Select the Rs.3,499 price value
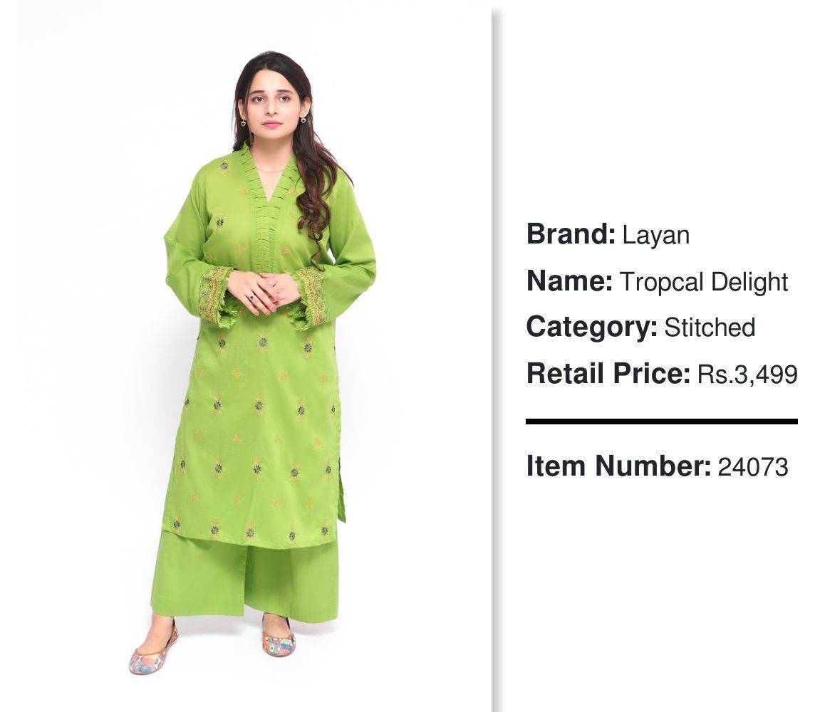Image resolution: width=815 pixels, height=712 pixels. (747, 375)
